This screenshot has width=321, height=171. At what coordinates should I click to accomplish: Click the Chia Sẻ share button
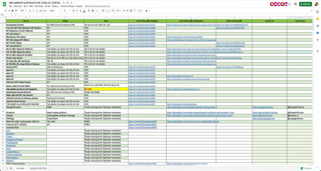click(x=305, y=4)
